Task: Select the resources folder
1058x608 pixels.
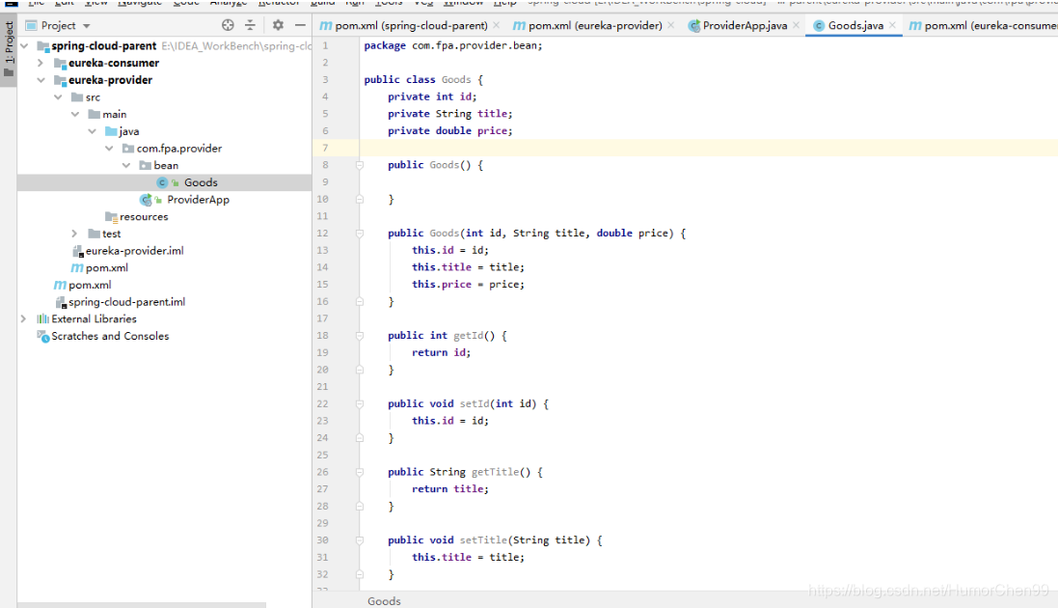Action: point(144,217)
